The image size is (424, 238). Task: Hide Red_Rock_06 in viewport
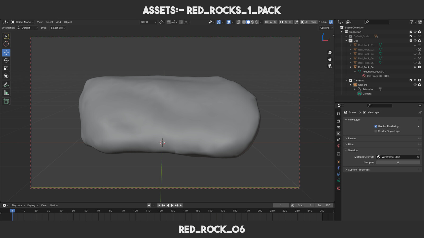[415, 67]
